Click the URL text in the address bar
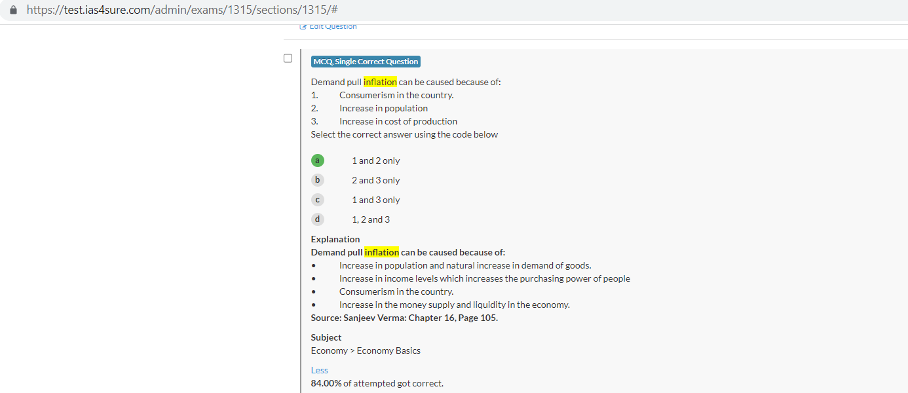Viewport: 908px width, 393px height. click(182, 10)
